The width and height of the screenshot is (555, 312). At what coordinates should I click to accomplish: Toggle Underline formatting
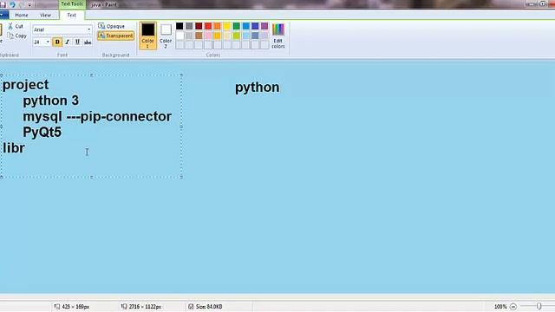point(77,42)
